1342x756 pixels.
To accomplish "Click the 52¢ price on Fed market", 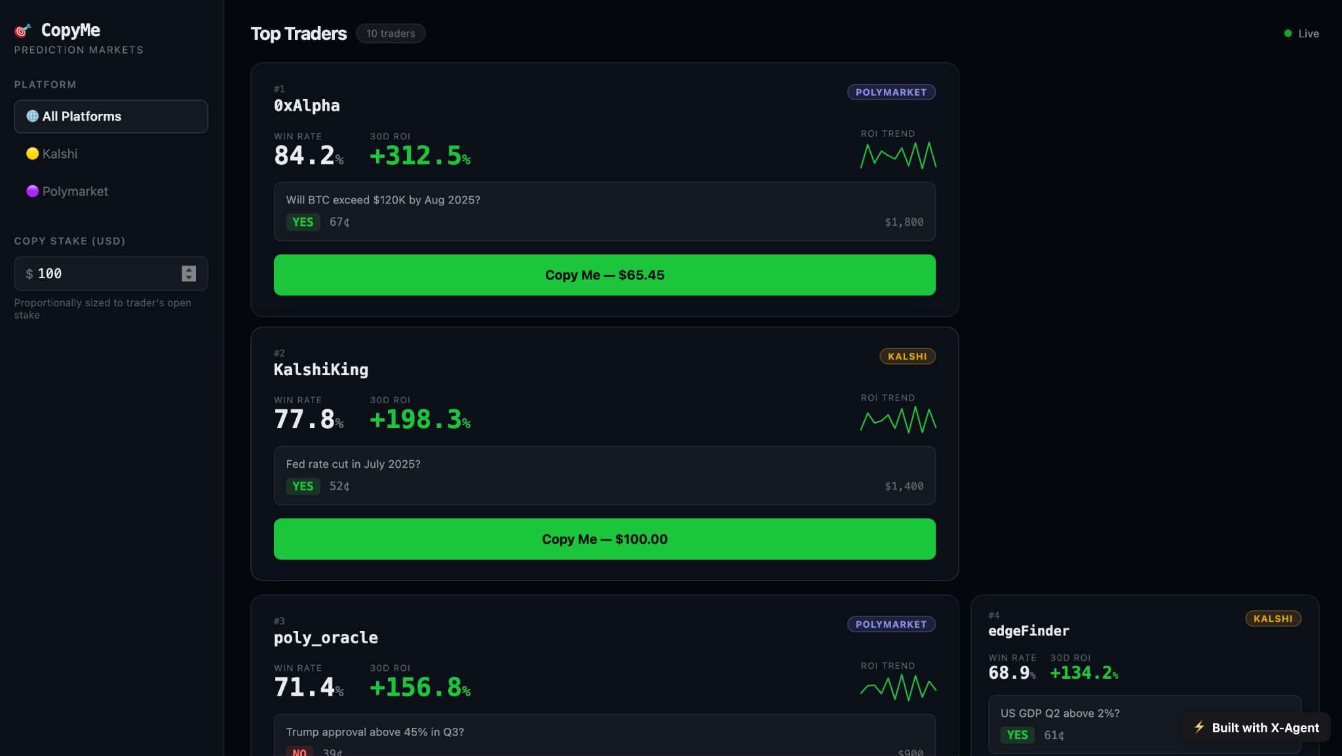I will point(339,486).
